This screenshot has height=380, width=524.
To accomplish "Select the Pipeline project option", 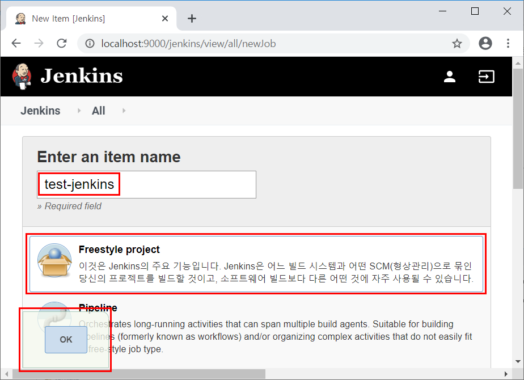I will pos(256,328).
